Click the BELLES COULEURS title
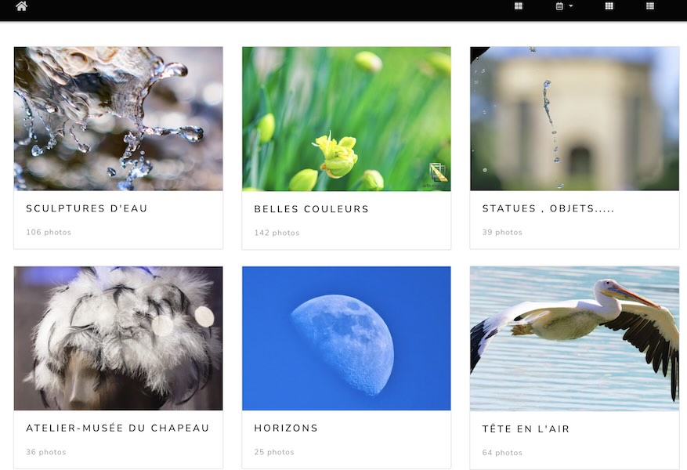Screen dimensions: 687x470 pos(312,209)
